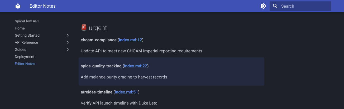The width and height of the screenshot is (344, 109).
Task: Toggle the light/dark theme sun icon
Action: click(x=263, y=6)
